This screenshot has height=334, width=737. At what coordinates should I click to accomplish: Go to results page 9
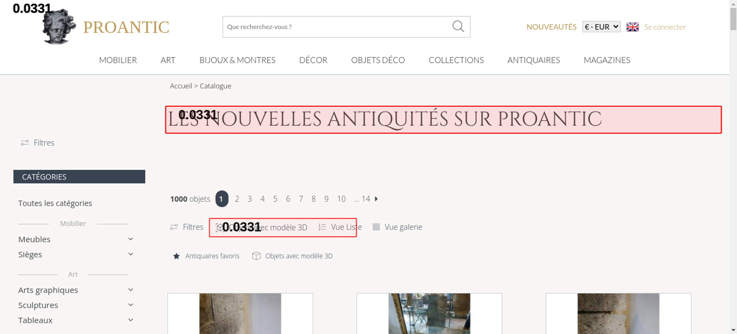tap(326, 199)
